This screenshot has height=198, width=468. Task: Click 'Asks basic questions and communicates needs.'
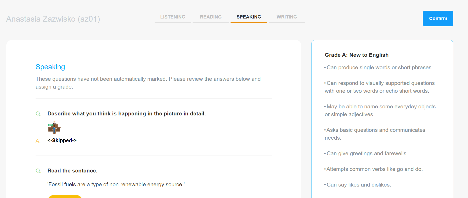(x=375, y=134)
